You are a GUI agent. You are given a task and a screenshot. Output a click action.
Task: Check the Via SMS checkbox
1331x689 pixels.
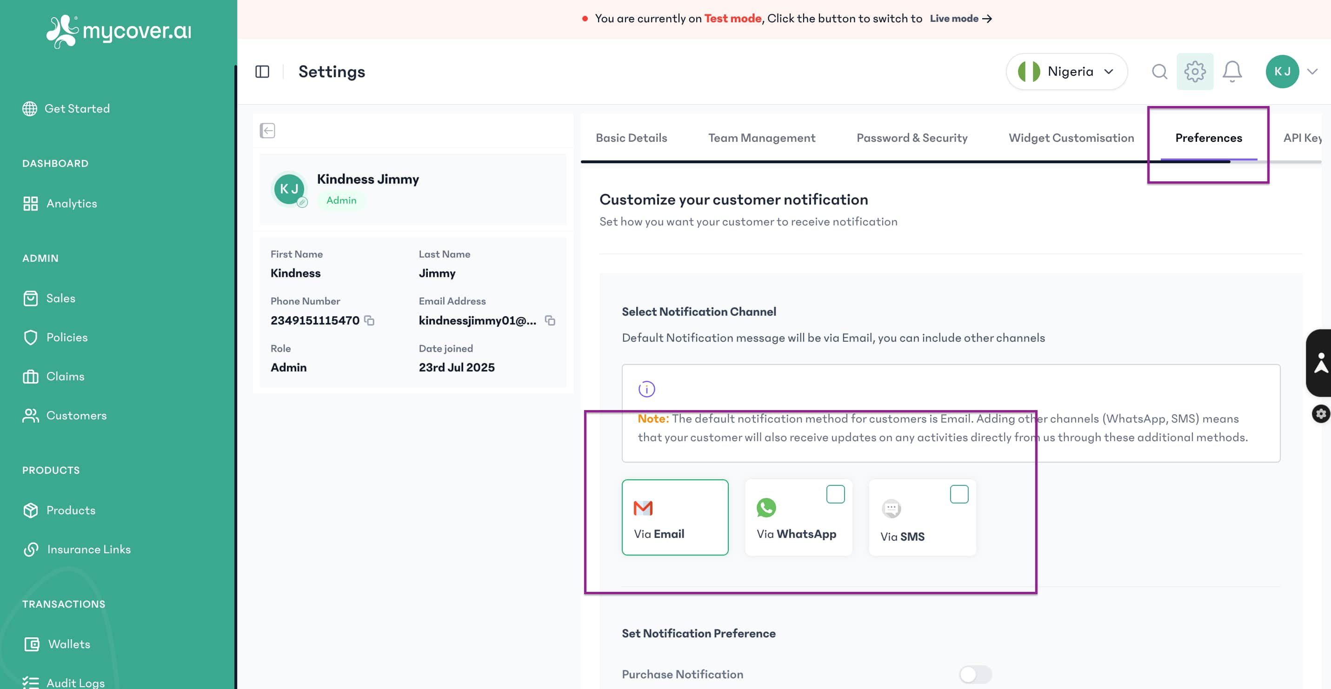point(958,494)
